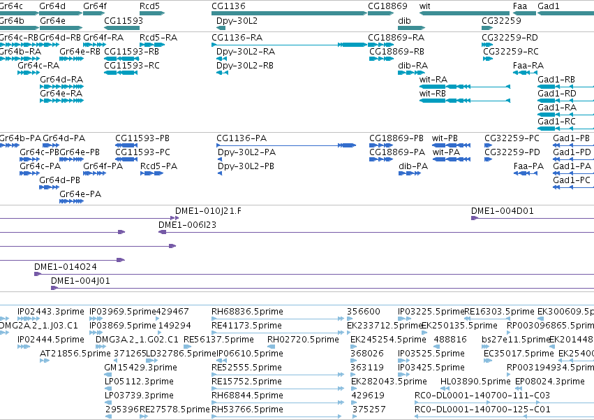Open the CG32259-RD transcript label
The width and height of the screenshot is (594, 420).
510,37
